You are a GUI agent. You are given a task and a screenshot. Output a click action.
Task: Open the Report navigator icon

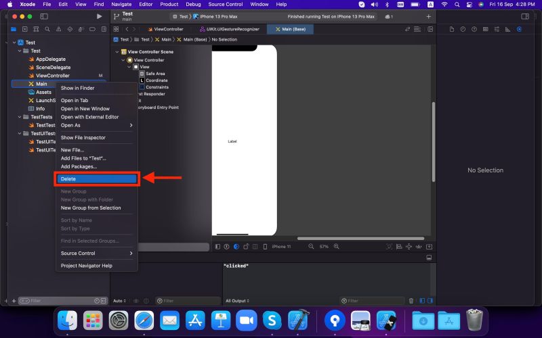pos(104,29)
